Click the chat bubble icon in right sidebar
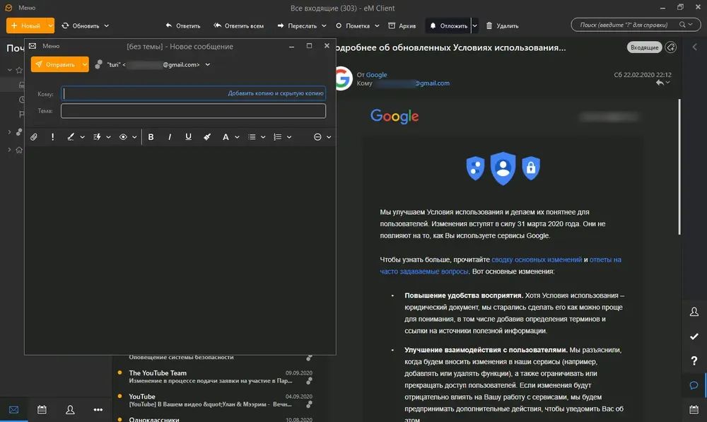Image resolution: width=707 pixels, height=422 pixels. coord(694,385)
